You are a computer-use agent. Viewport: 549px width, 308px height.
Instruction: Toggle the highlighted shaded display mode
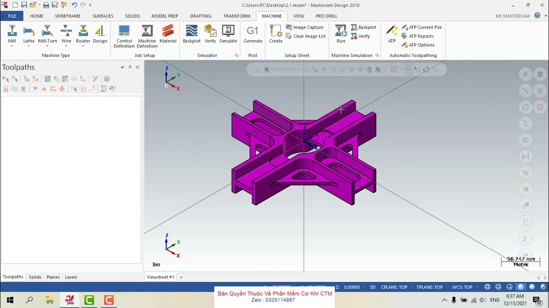tap(521, 287)
